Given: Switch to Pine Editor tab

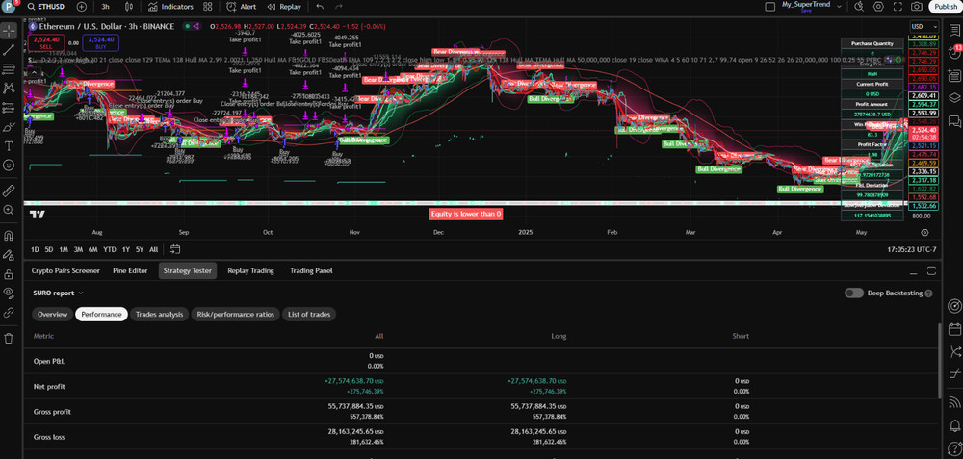Looking at the screenshot, I should pos(130,270).
